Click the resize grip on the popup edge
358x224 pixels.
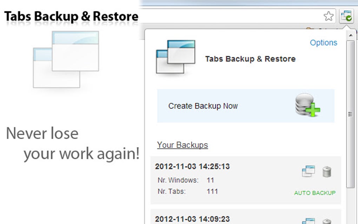click(x=350, y=113)
